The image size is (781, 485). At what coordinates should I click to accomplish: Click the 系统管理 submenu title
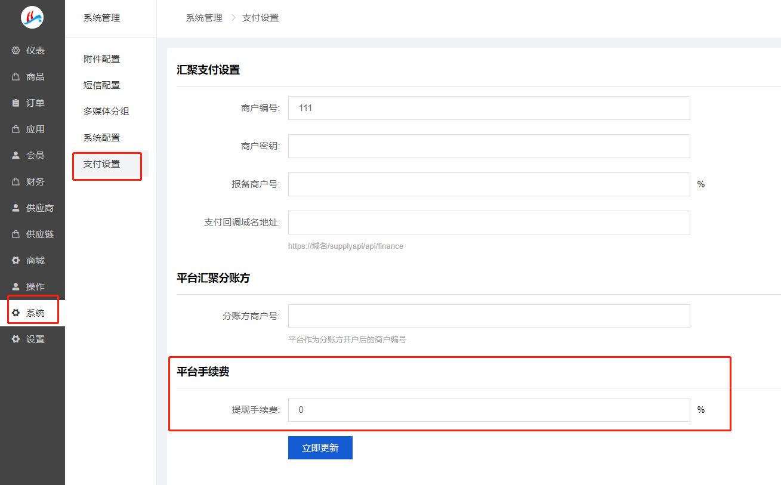click(101, 18)
